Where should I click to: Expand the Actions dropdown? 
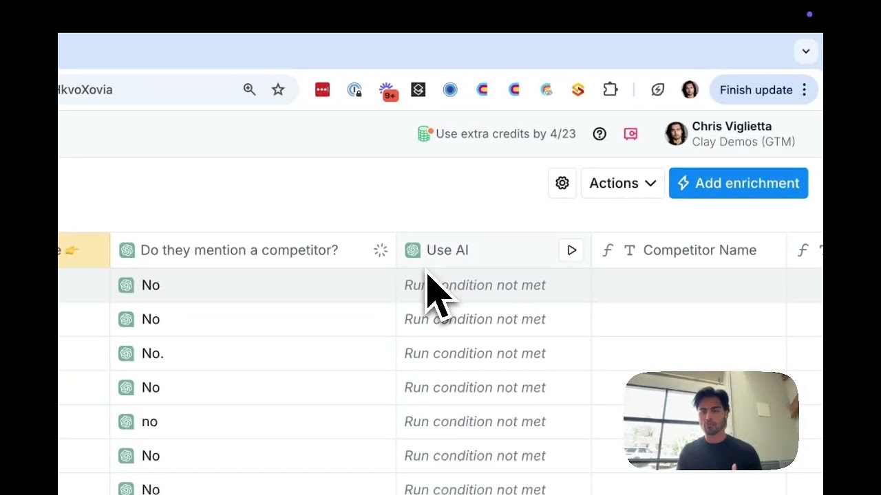pos(623,183)
